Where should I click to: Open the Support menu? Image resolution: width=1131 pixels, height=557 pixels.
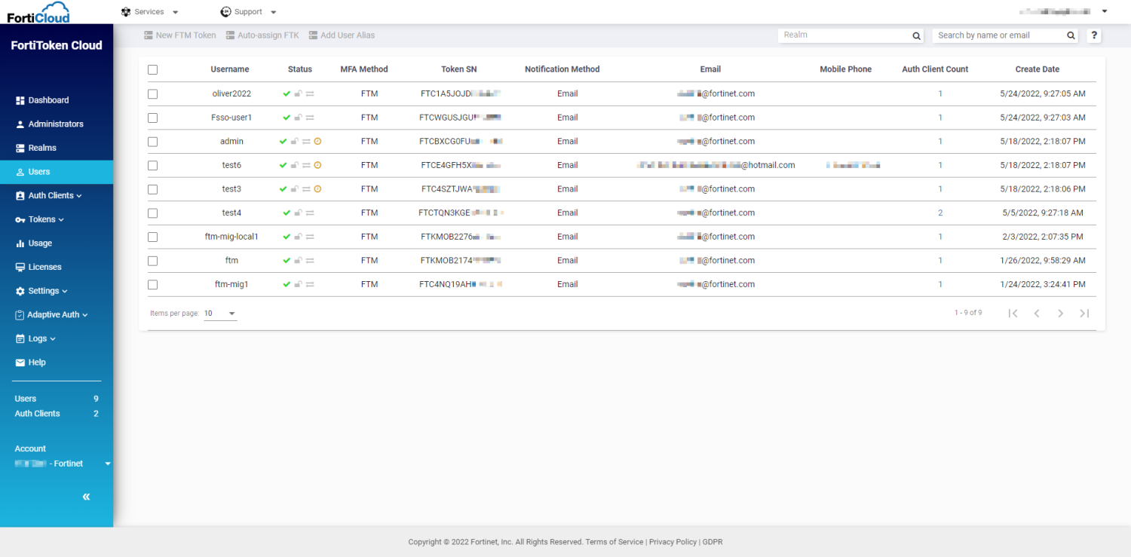(x=247, y=11)
